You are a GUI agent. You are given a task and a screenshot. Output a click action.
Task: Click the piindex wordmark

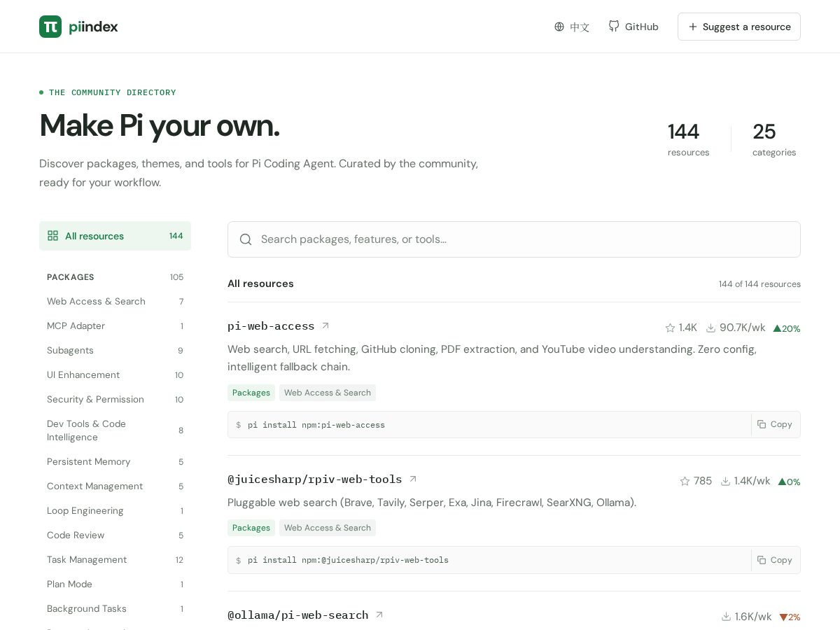(x=93, y=27)
